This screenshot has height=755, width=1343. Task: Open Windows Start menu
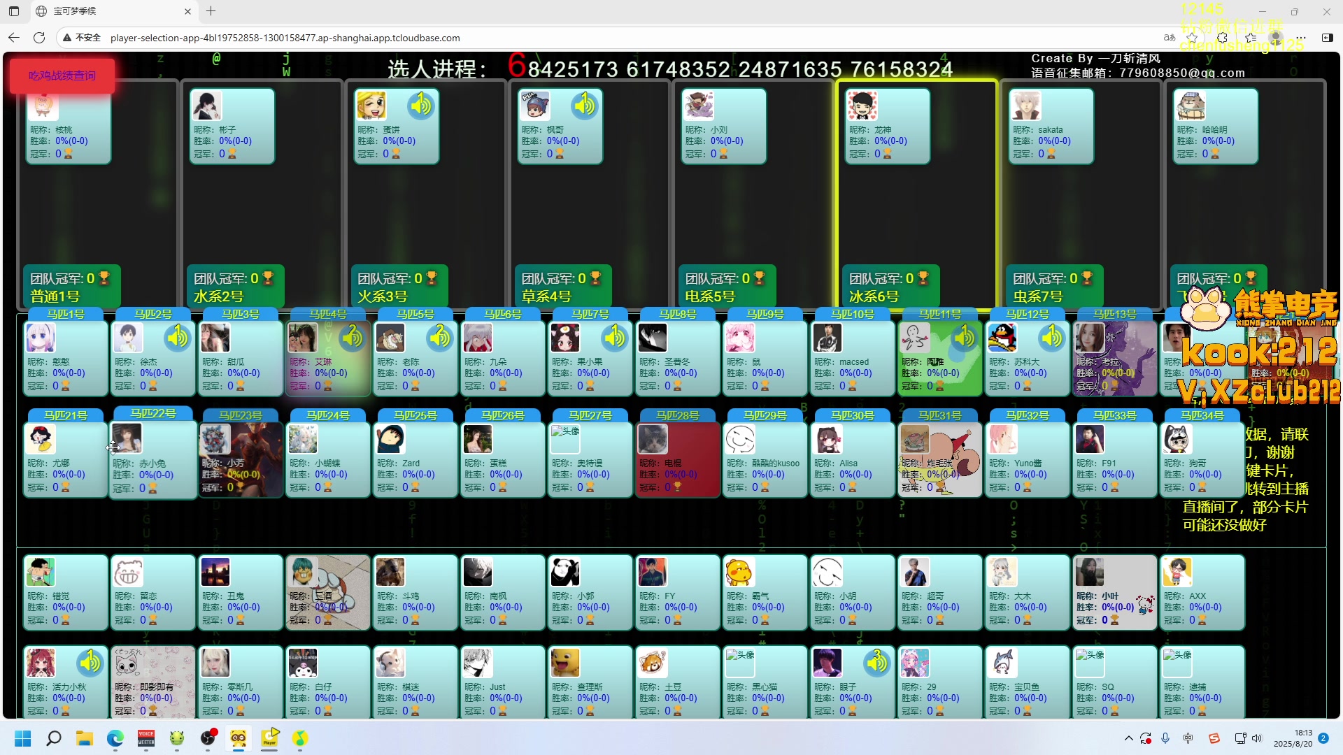[x=23, y=738]
